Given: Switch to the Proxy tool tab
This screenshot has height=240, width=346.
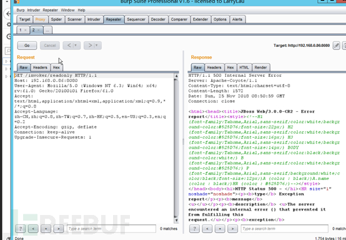Looking at the screenshot, I should pyautogui.click(x=40, y=19).
